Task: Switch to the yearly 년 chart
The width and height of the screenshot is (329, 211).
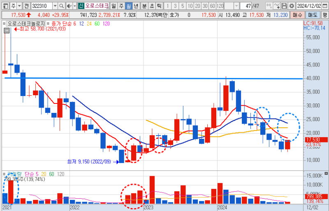Action: click(136, 6)
